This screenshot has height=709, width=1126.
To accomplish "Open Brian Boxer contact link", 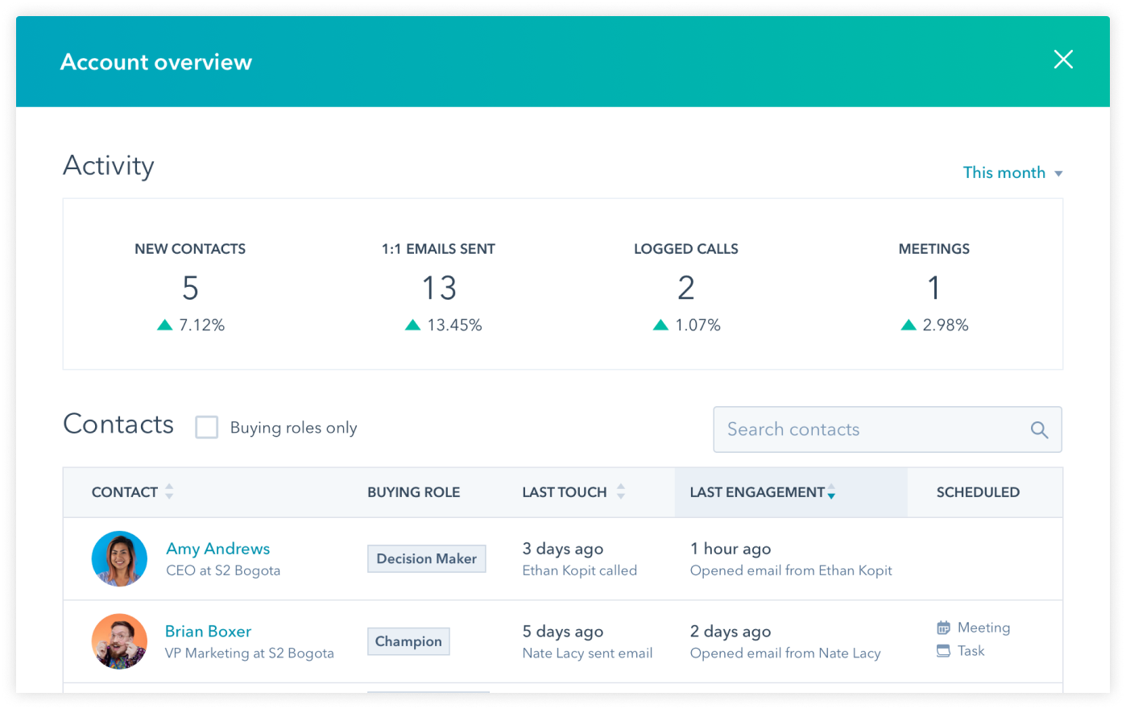I will tap(208, 632).
